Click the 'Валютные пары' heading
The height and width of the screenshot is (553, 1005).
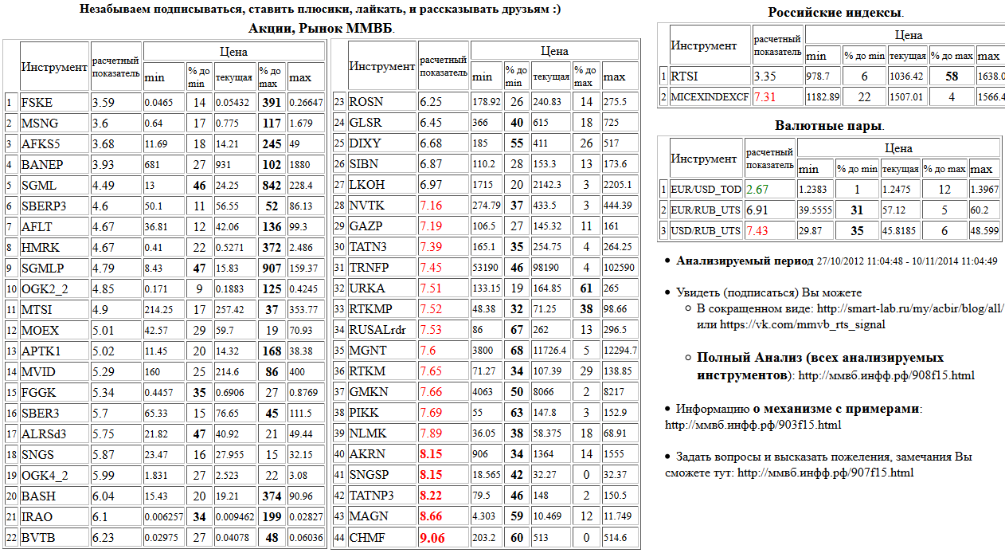[x=829, y=126]
